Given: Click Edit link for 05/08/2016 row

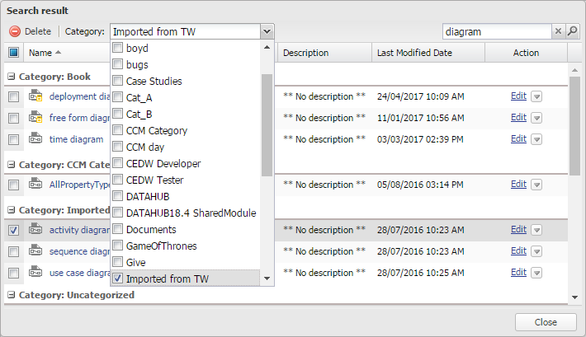Looking at the screenshot, I should pos(517,184).
